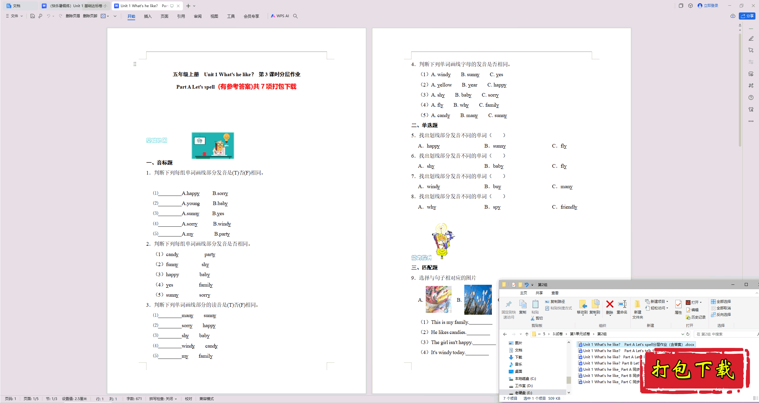The image size is (759, 403).
Task: Click the paragraph handle beside the title
Action: [x=135, y=64]
